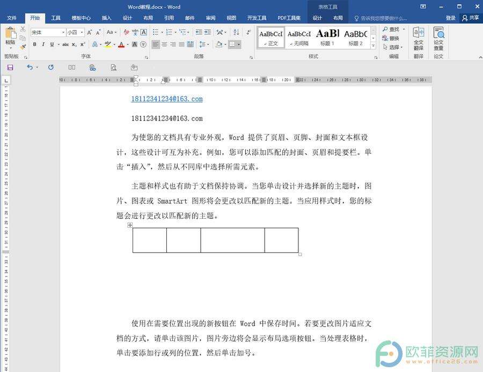Click the Redo icon
This screenshot has width=483, height=372.
[51, 67]
